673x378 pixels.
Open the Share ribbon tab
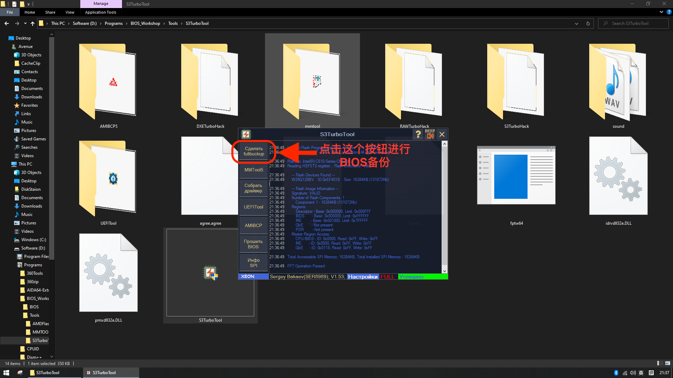(50, 12)
